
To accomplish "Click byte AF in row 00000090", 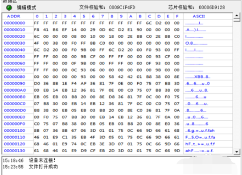I will point(83,83).
